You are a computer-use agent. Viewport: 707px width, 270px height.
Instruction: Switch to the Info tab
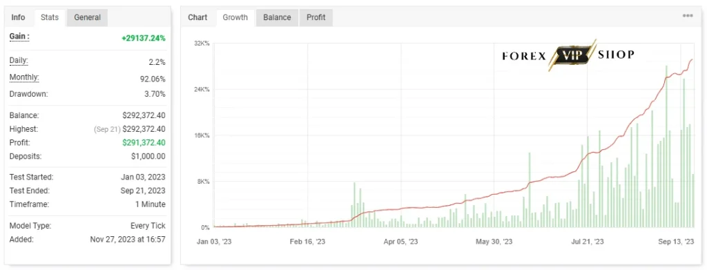pos(18,17)
